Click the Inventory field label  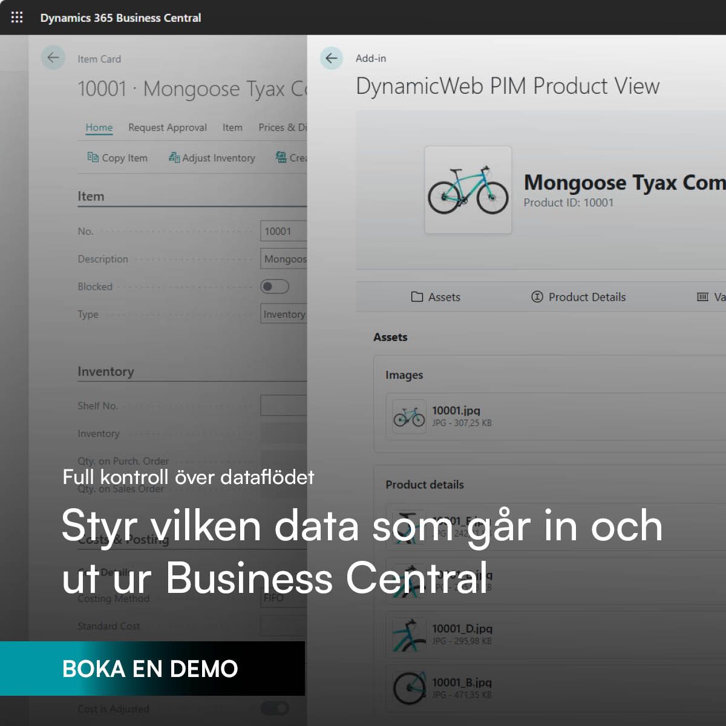[x=99, y=434]
